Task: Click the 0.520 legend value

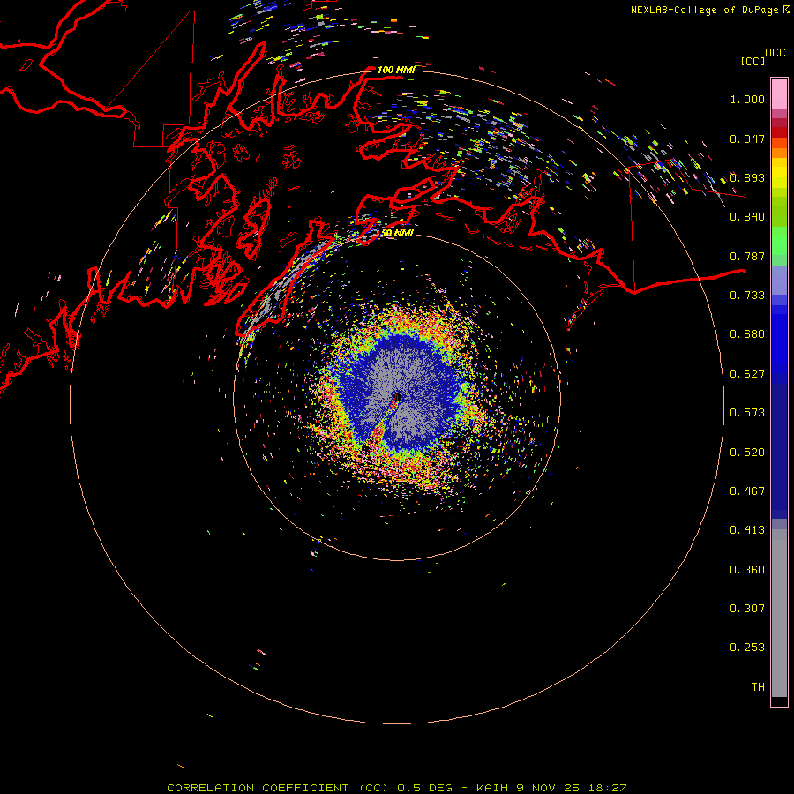Action: pos(747,453)
